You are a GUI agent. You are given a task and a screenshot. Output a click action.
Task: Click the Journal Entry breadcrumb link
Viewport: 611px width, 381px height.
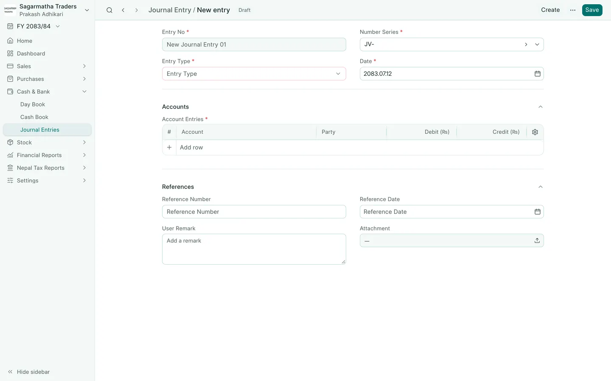[170, 10]
